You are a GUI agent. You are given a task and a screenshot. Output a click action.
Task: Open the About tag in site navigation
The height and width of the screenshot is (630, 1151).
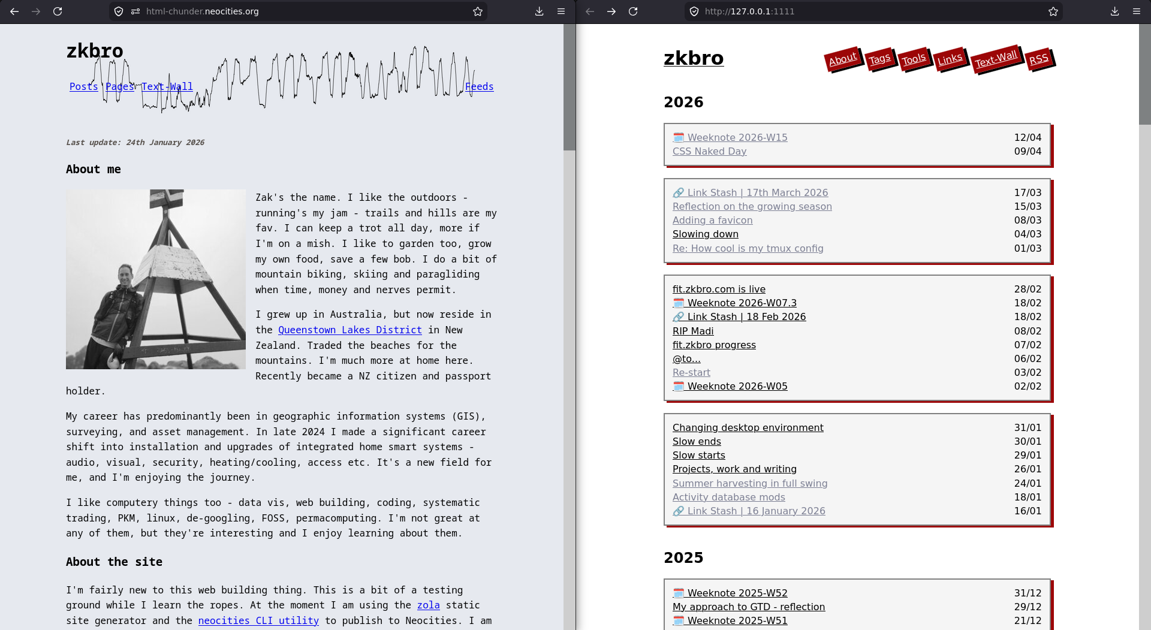(842, 59)
